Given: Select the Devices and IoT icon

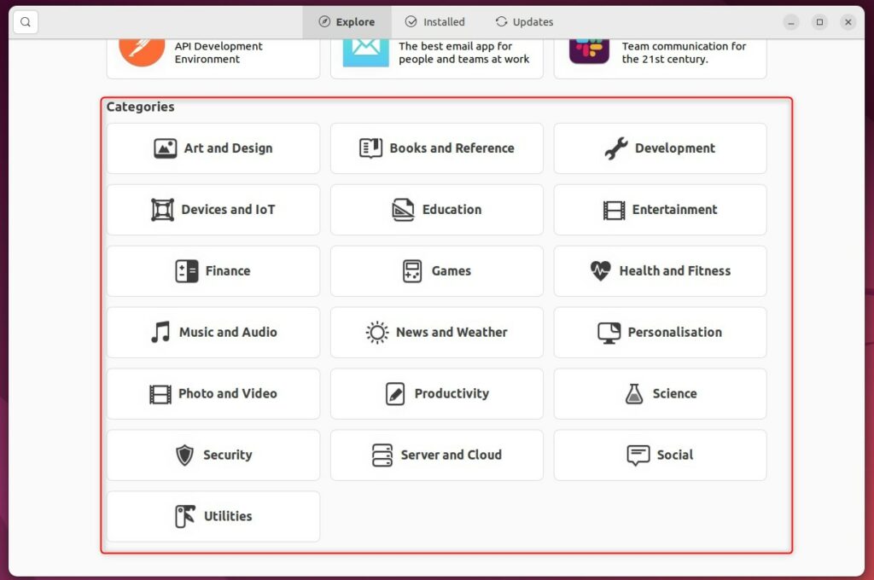Looking at the screenshot, I should (162, 210).
